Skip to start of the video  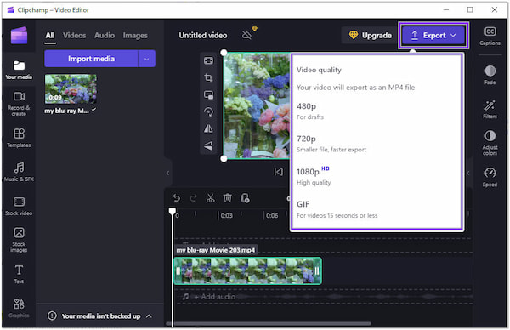pos(279,172)
